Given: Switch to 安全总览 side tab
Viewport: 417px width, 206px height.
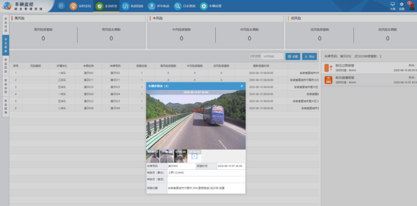Looking at the screenshot, I should tap(6, 25).
